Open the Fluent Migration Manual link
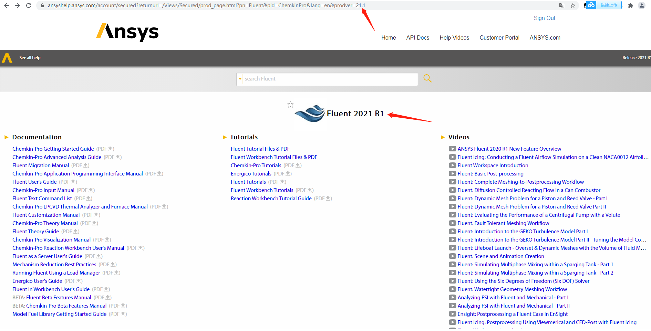Image resolution: width=651 pixels, height=331 pixels. click(x=41, y=165)
